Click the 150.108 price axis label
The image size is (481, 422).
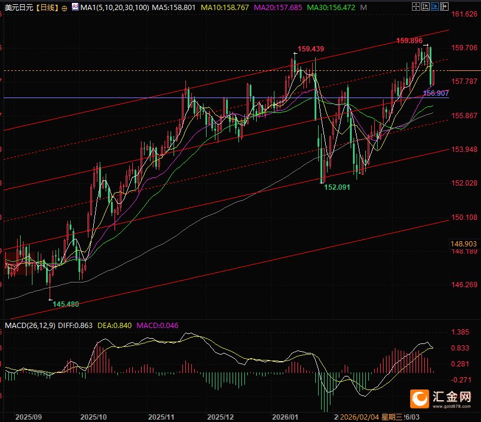pyautogui.click(x=464, y=217)
